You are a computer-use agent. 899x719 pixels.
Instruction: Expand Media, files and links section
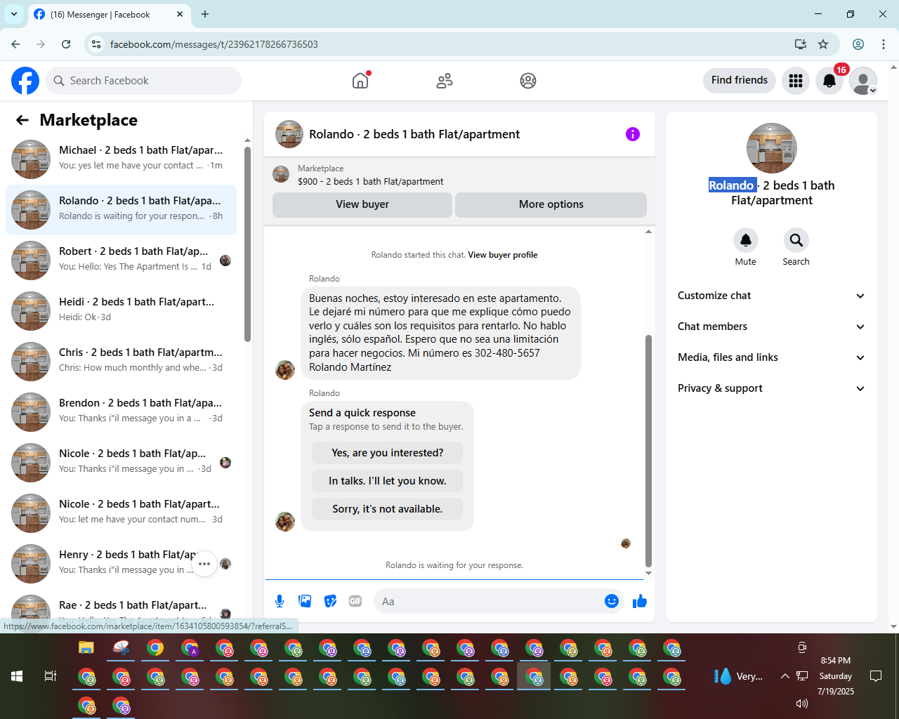(772, 357)
